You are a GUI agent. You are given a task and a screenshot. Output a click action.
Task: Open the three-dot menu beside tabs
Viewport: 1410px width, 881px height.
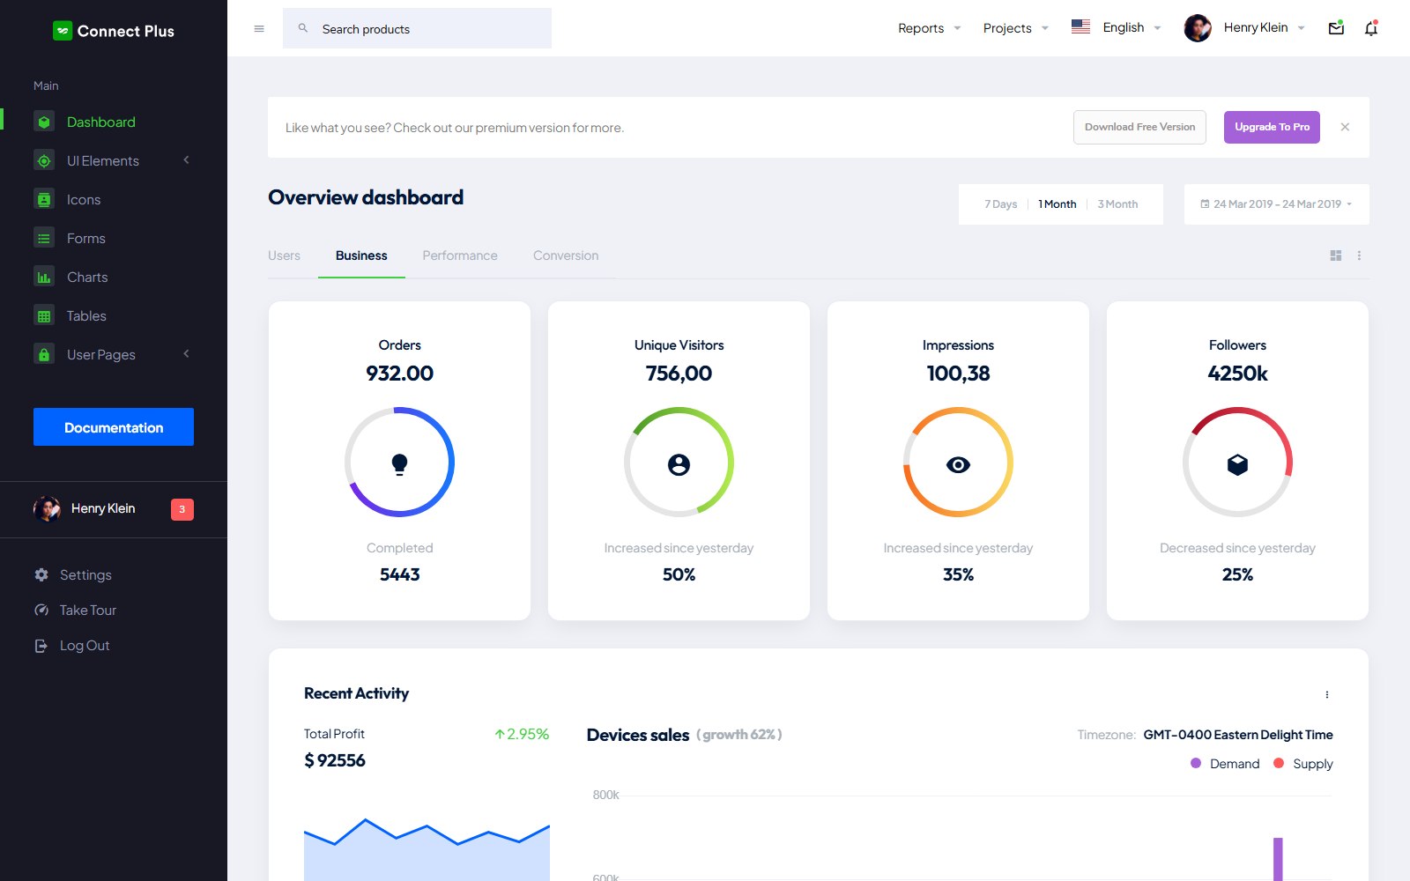point(1359,255)
